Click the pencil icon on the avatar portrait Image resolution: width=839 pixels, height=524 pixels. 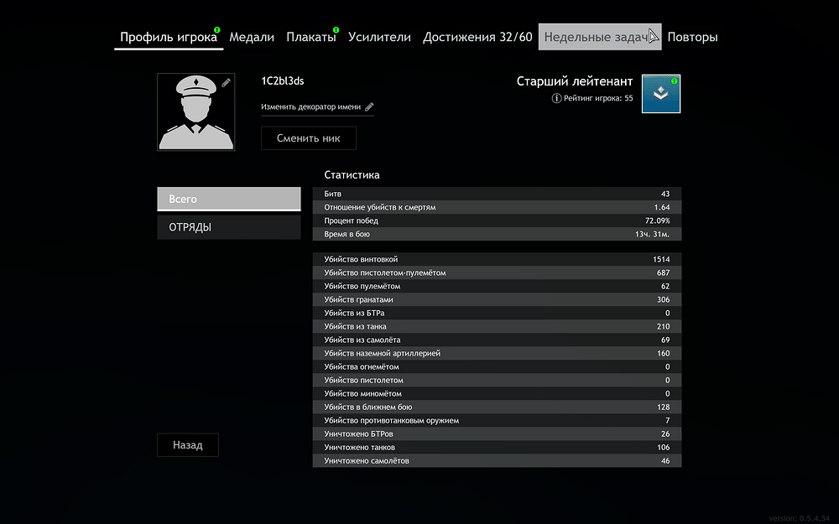tap(225, 82)
